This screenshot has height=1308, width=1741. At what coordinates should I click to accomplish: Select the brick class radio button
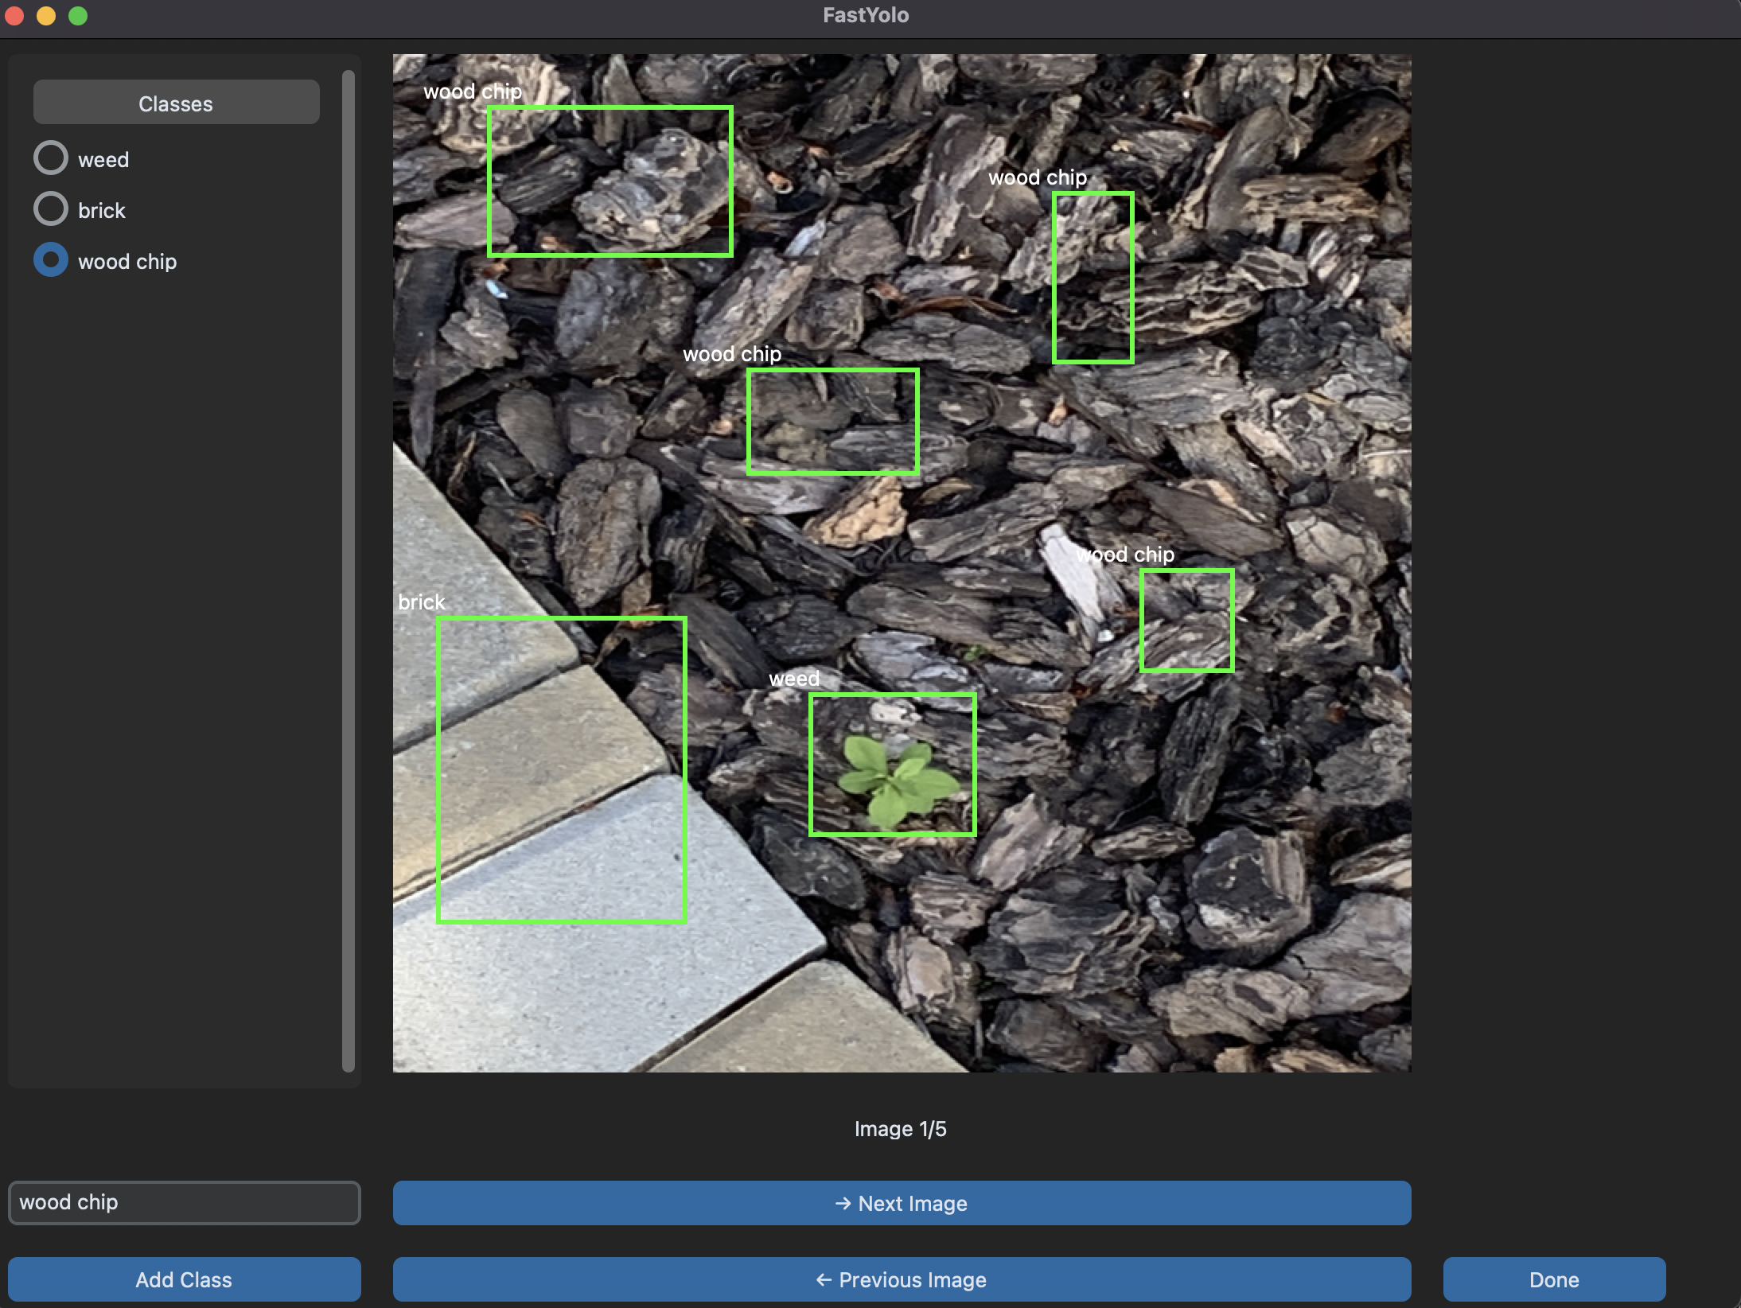tap(51, 209)
